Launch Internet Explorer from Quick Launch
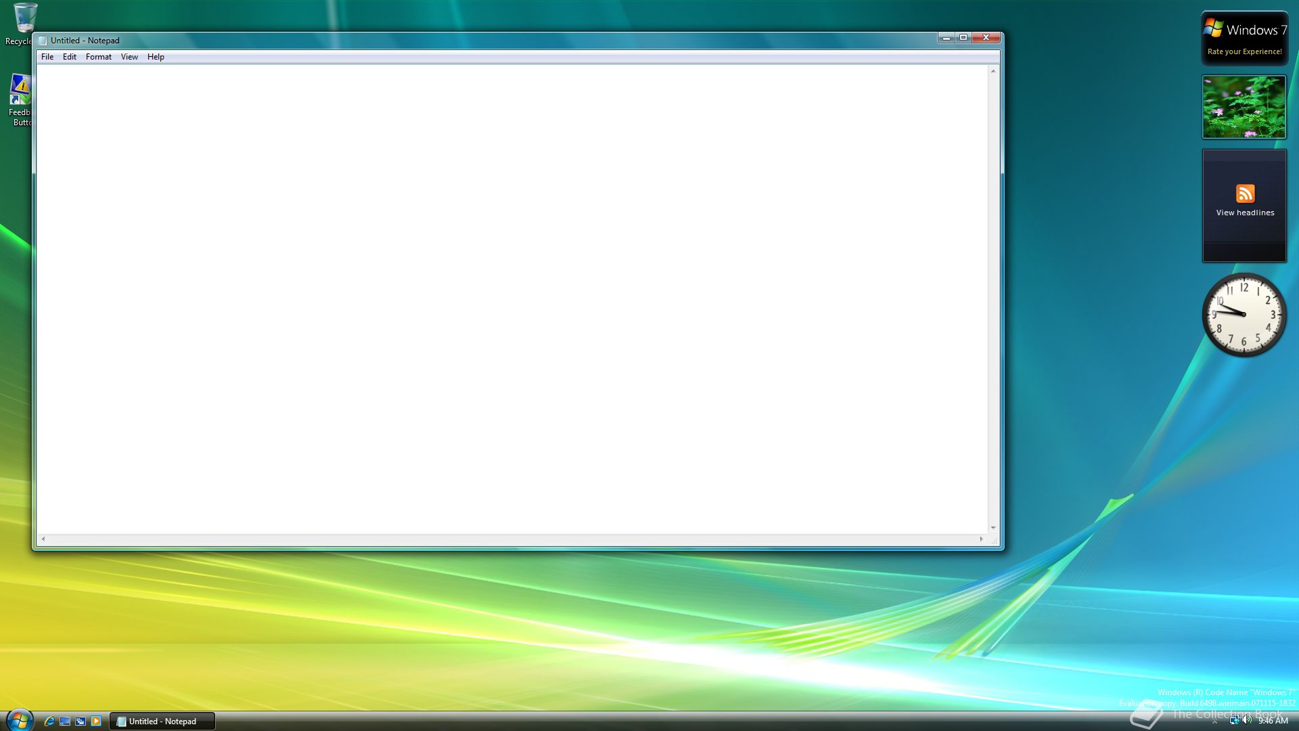This screenshot has width=1299, height=731. 49,722
